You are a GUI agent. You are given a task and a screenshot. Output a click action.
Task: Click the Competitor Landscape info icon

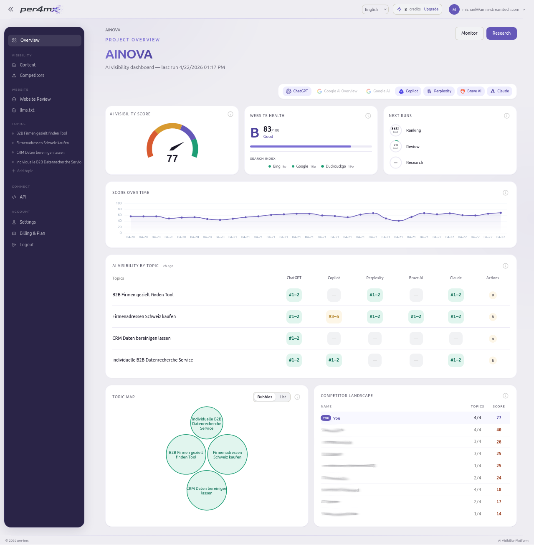point(506,396)
